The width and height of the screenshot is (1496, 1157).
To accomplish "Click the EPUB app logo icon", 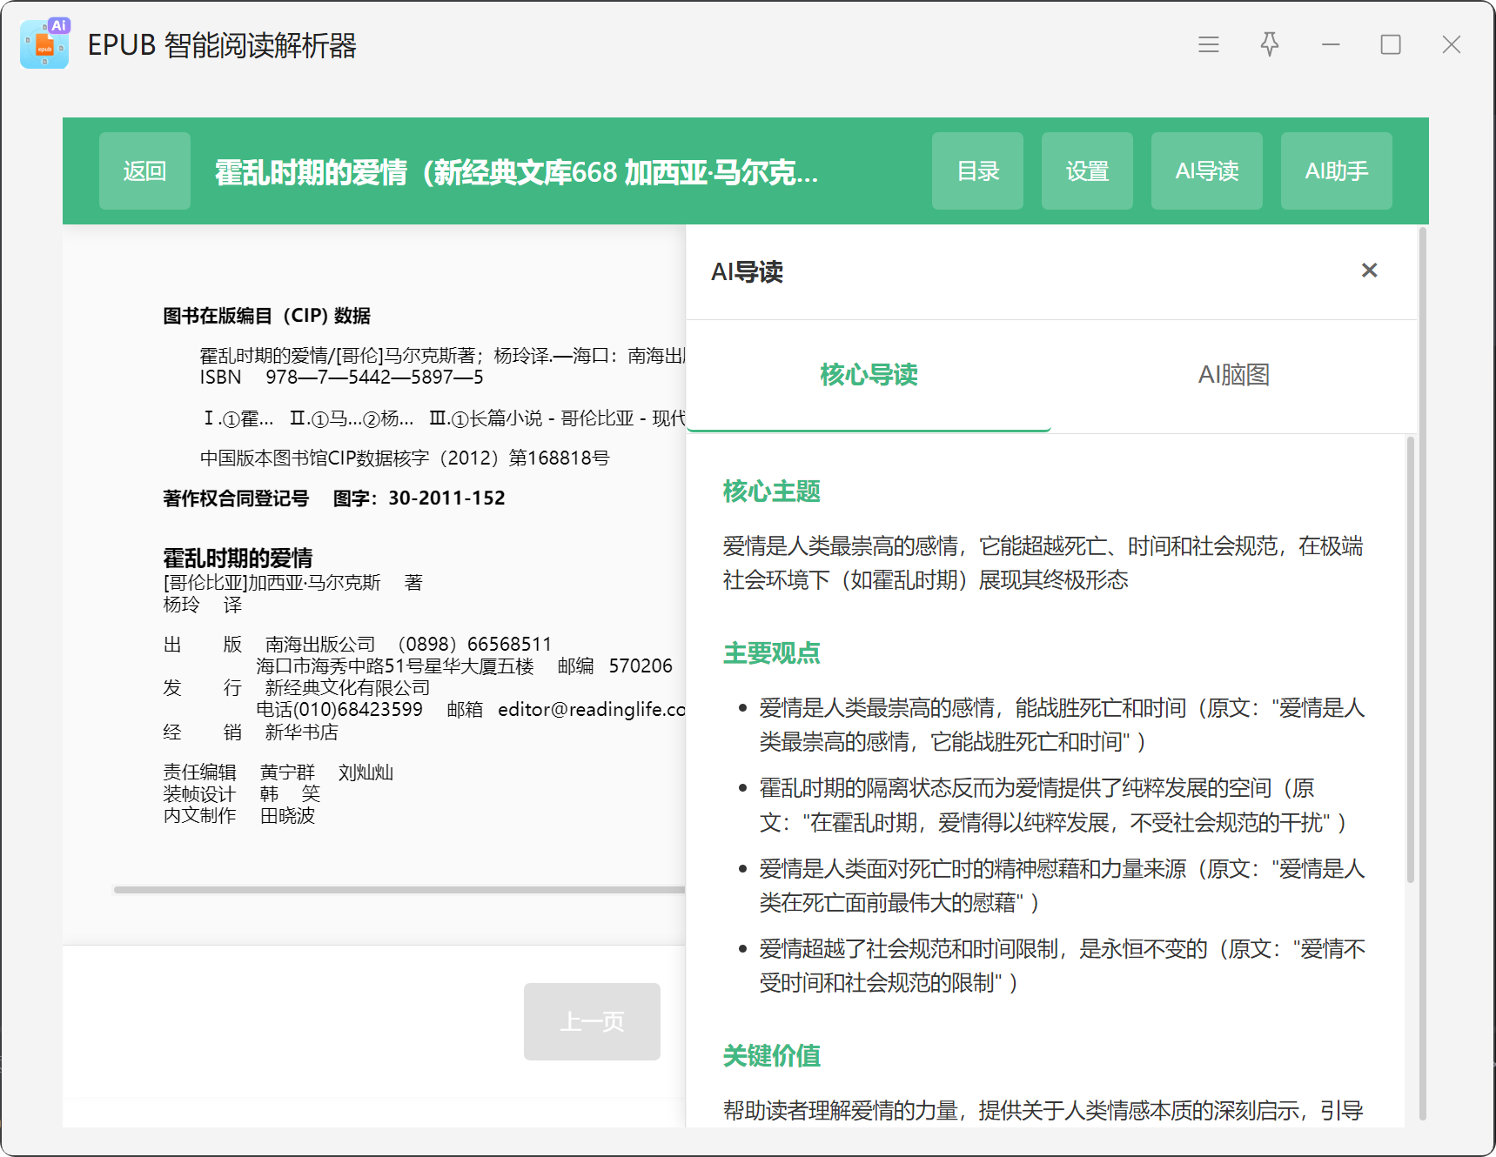I will pyautogui.click(x=44, y=44).
